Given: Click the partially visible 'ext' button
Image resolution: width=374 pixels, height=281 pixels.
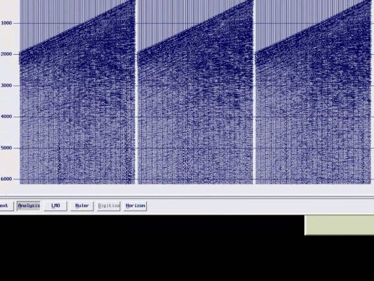Looking at the screenshot, I should tap(7, 206).
